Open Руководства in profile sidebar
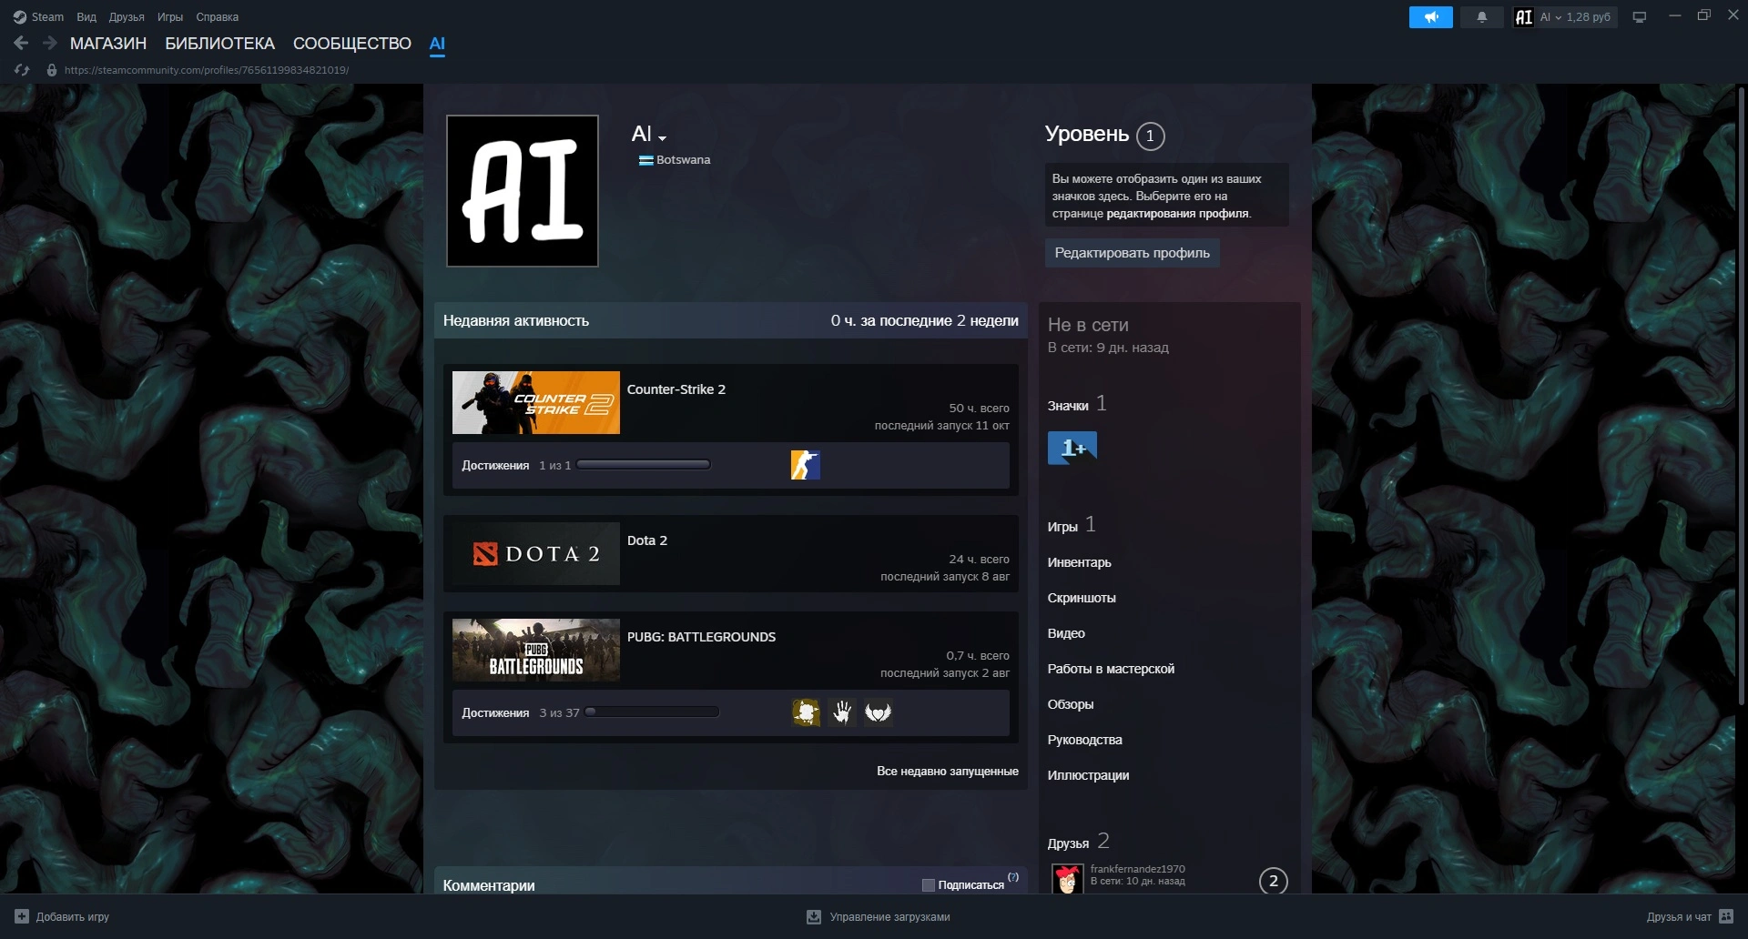The height and width of the screenshot is (939, 1748). (1085, 740)
